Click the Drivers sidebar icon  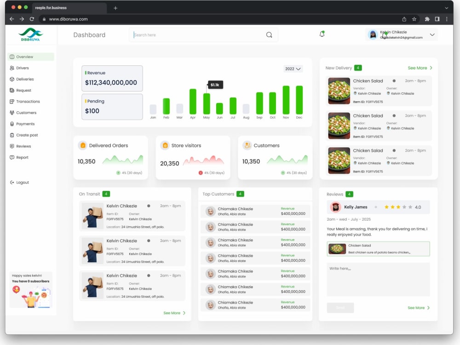[x=12, y=68]
